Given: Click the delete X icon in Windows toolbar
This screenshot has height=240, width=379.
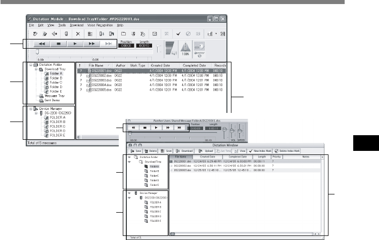Looking at the screenshot, I should pyautogui.click(x=77, y=34).
